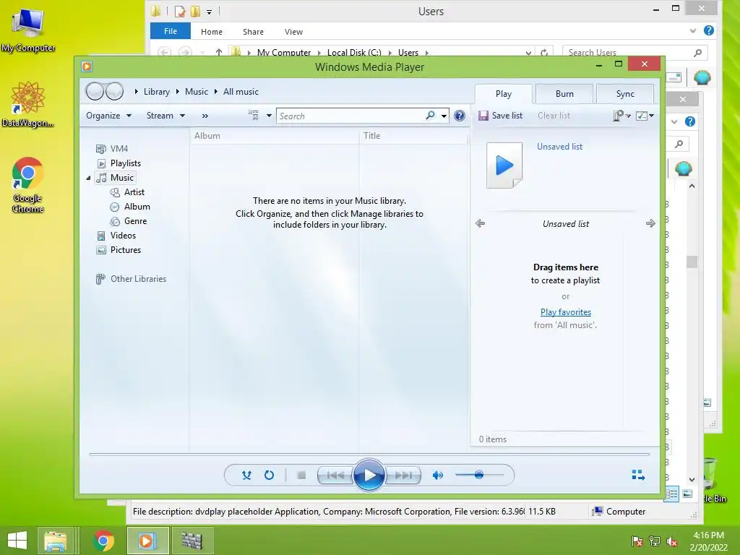Click the muted speaker tray icon
This screenshot has height=555, width=740.
(x=672, y=542)
